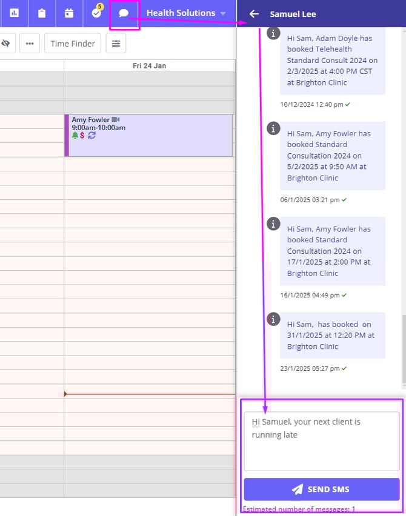Select the Fri 24 Jan column header
This screenshot has width=406, height=516.
149,65
